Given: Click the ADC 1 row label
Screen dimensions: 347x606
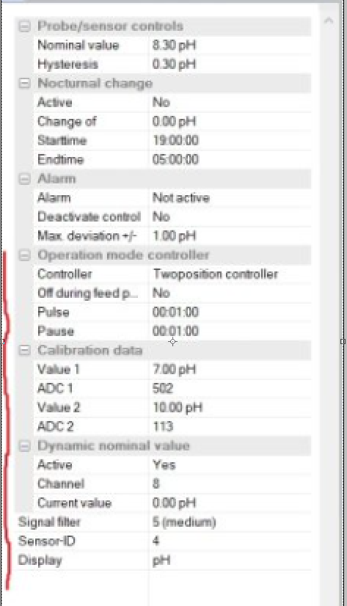Looking at the screenshot, I should click(55, 388).
